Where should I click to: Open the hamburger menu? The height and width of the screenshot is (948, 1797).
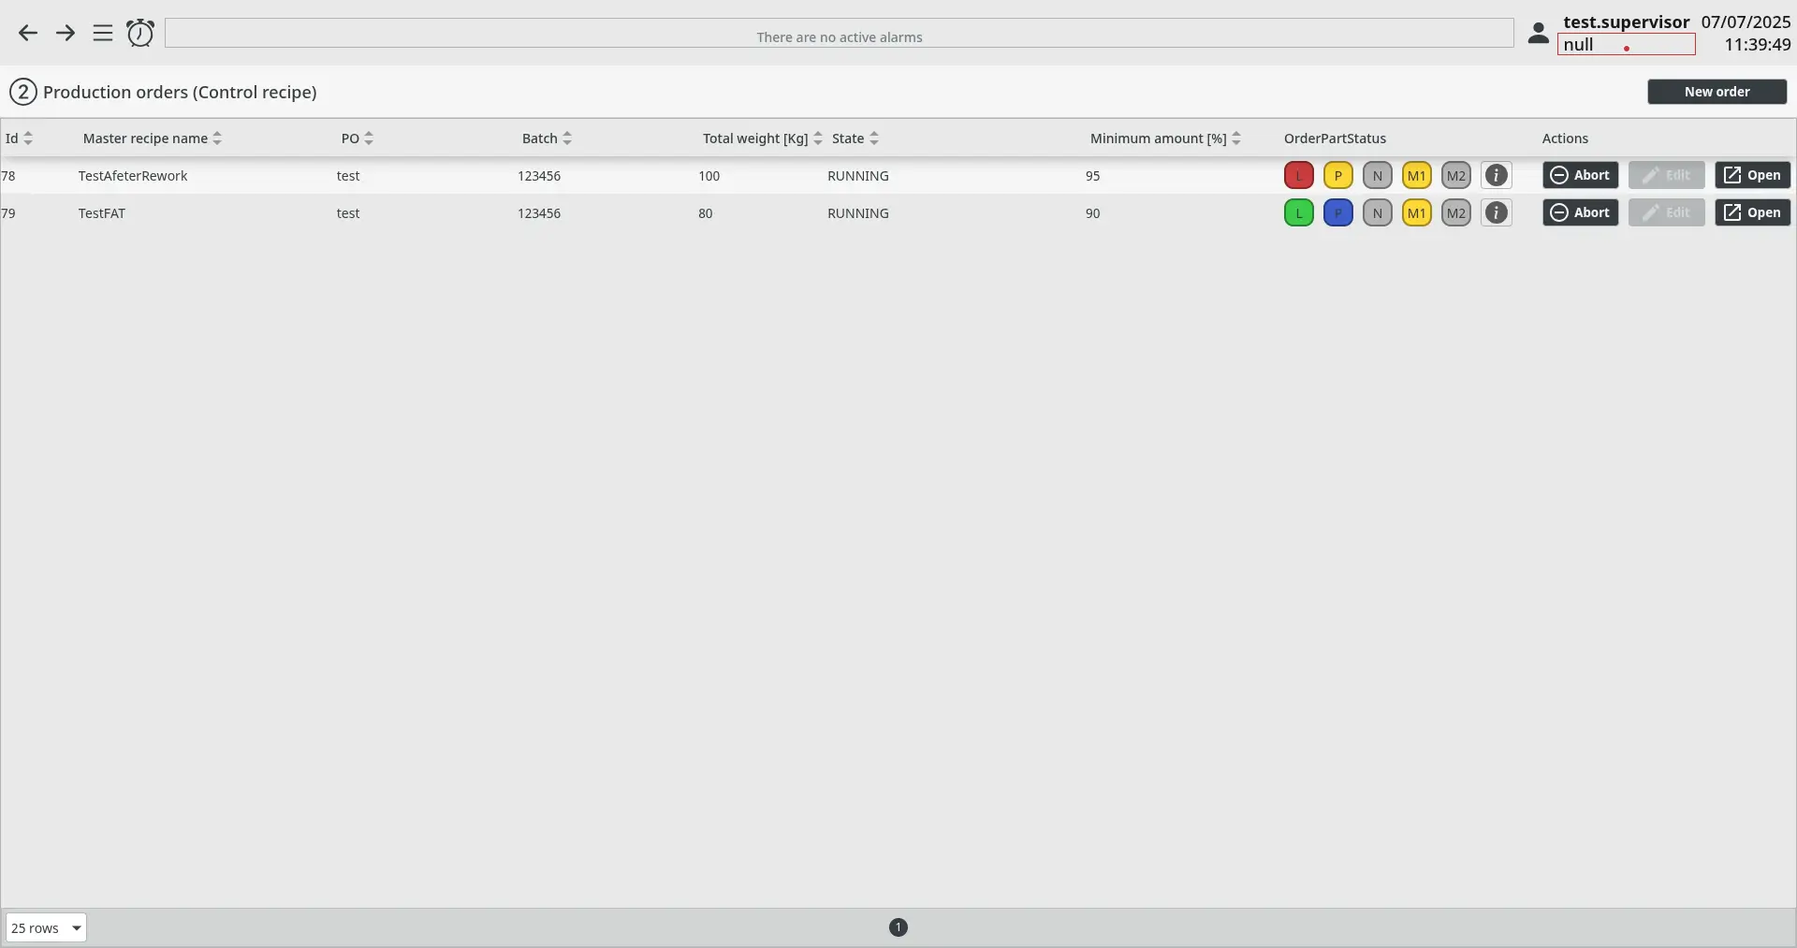(x=103, y=34)
